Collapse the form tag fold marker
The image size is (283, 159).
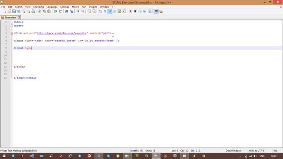[x=12, y=33]
